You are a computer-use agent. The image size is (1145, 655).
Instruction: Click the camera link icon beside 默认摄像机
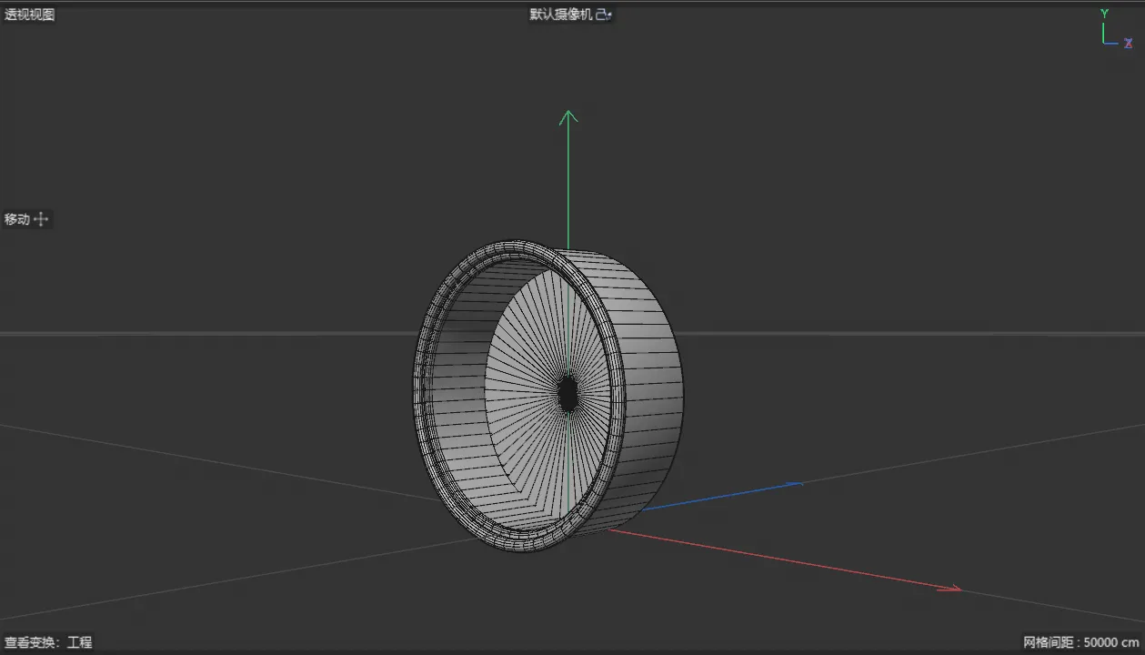(604, 15)
